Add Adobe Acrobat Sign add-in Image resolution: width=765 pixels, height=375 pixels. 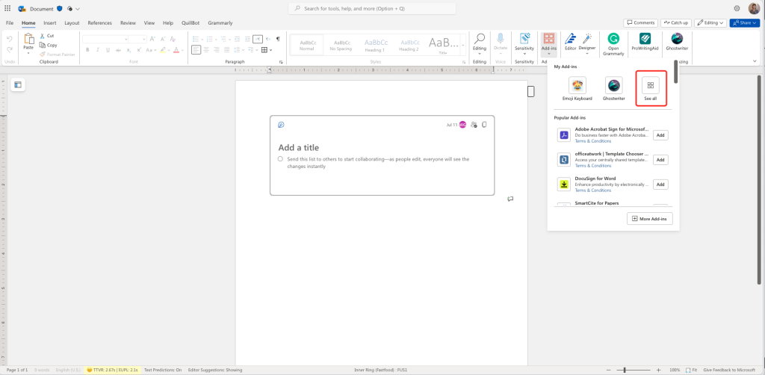pos(660,135)
